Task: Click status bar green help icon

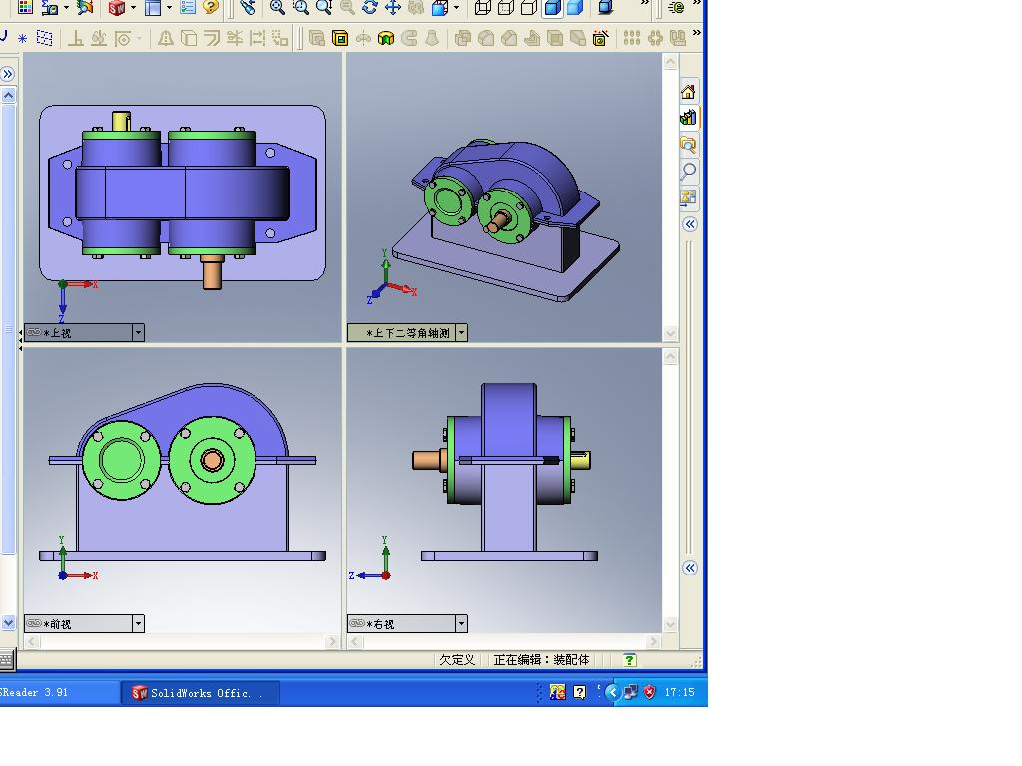Action: coord(629,660)
